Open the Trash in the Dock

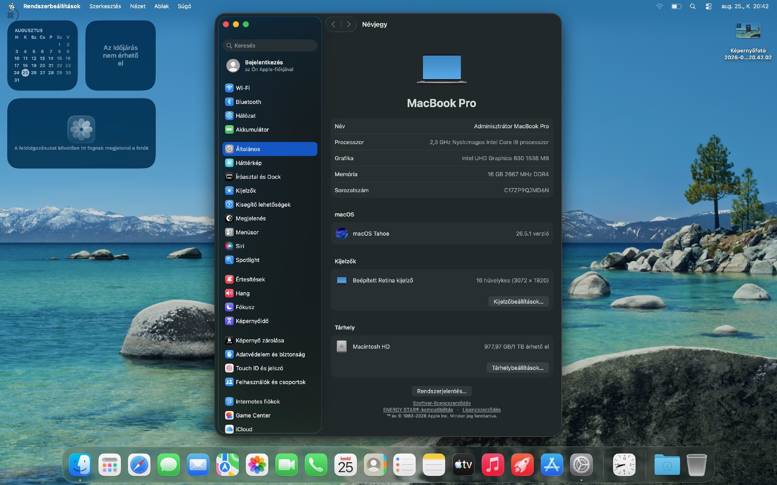coord(696,465)
